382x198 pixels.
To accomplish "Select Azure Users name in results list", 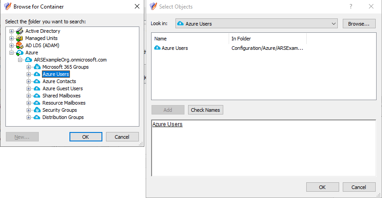I will click(175, 48).
